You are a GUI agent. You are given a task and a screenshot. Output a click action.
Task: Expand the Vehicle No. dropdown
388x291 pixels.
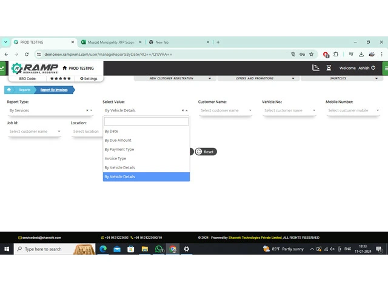coord(314,111)
